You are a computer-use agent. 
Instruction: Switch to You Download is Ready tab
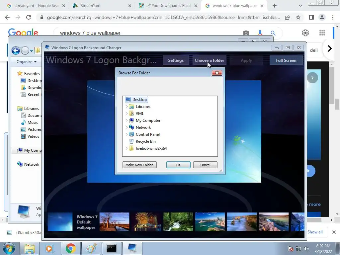(x=168, y=6)
